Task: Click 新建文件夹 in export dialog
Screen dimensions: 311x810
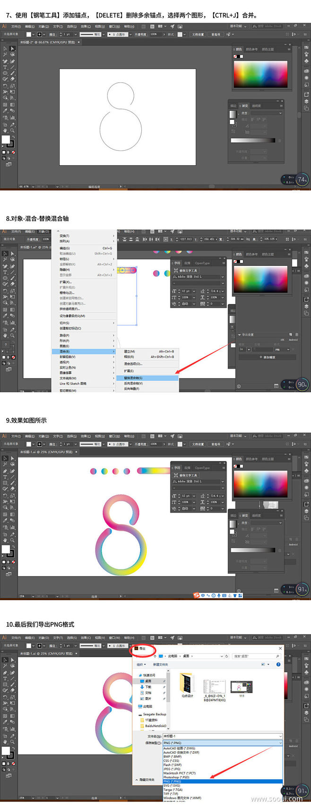Action: (x=160, y=665)
